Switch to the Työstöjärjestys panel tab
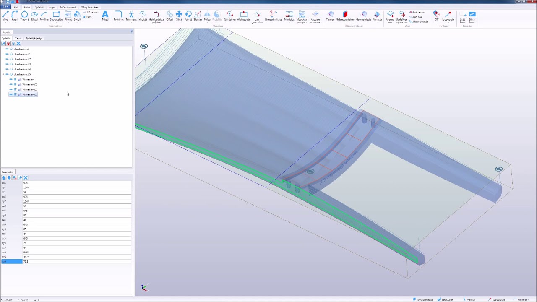537x302 pixels. 34,38
